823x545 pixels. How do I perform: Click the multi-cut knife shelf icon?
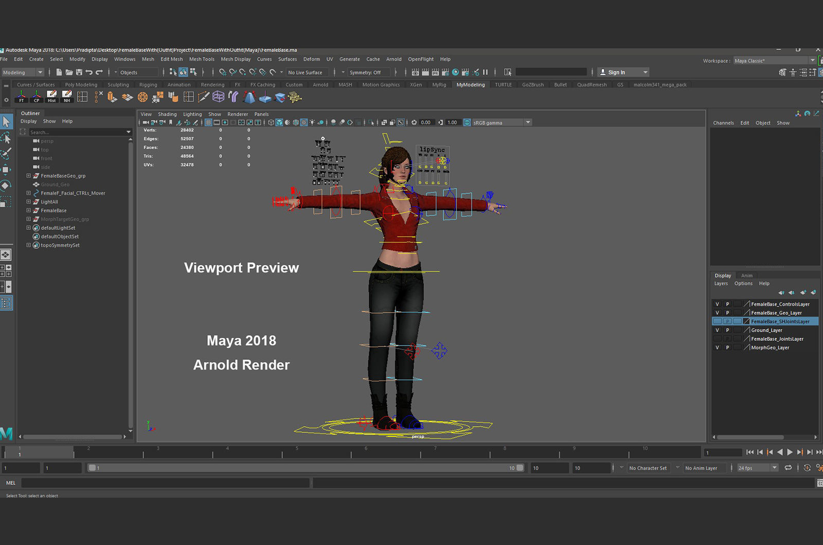tap(203, 97)
